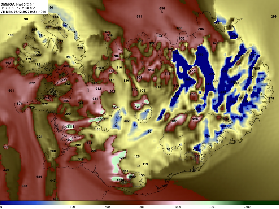Click the 100 label on the color scale
Image resolution: width=279 pixels, height=209 pixels.
click(72, 207)
